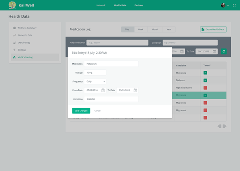This screenshot has height=171, width=240.
Task: Click the Diet Log icon
Action: coord(14,50)
